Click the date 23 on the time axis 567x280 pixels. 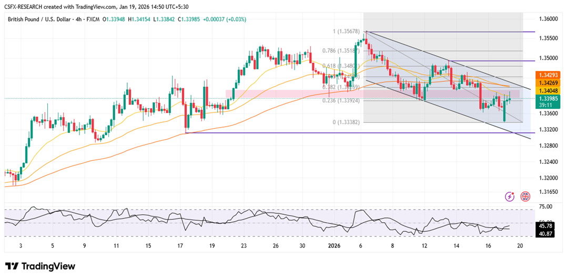(244, 246)
